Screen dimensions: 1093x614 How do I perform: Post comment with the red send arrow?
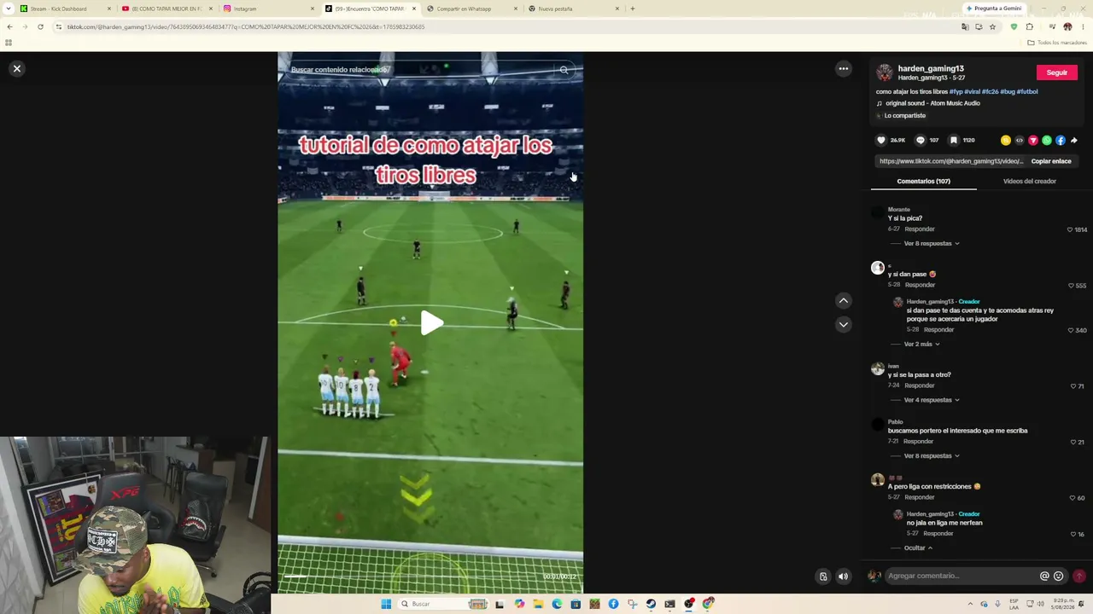point(1079,576)
